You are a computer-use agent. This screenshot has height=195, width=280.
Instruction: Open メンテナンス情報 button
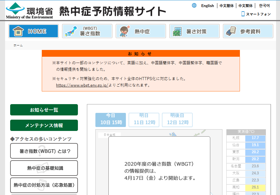click(44, 125)
